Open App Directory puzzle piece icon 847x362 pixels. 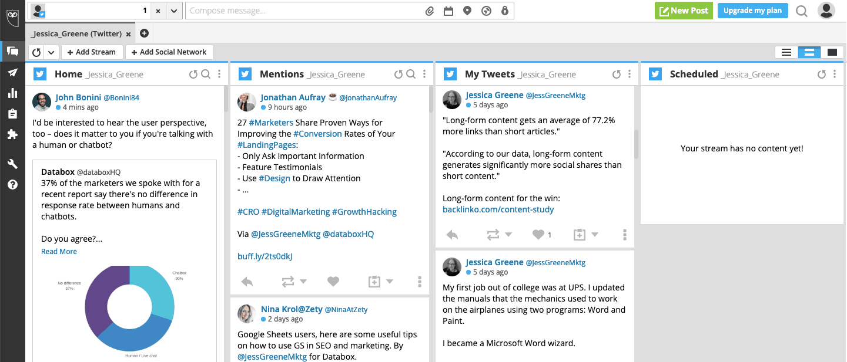pyautogui.click(x=12, y=134)
